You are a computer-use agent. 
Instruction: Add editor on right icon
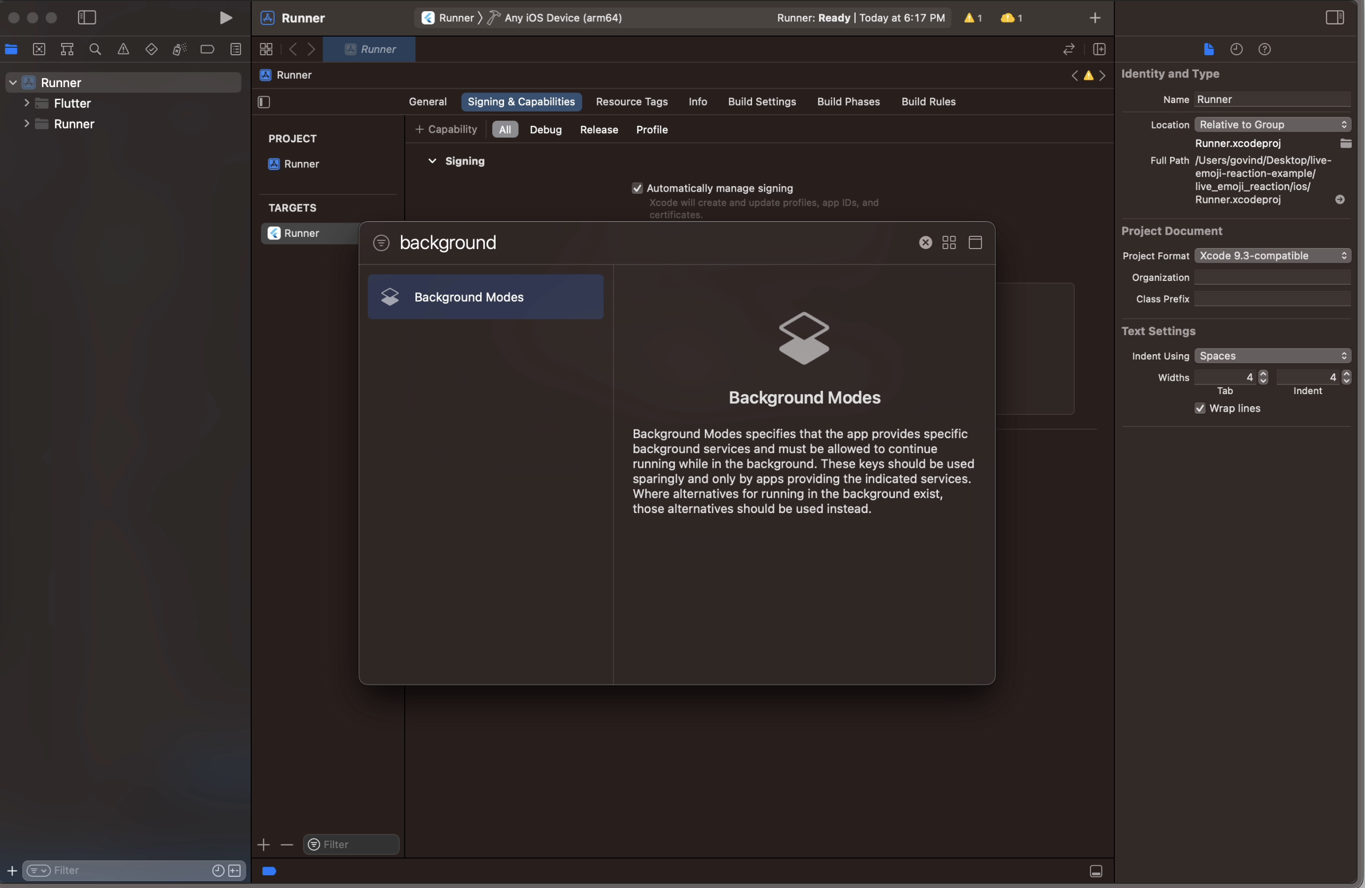(x=1099, y=49)
